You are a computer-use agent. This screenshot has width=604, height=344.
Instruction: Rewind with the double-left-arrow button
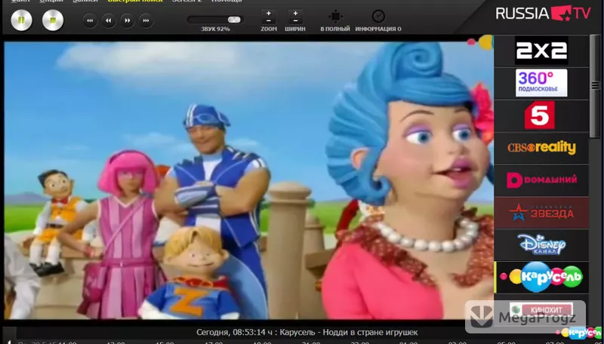(x=109, y=21)
